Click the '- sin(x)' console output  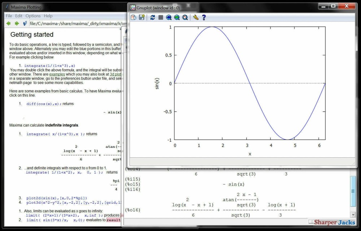[234, 184]
